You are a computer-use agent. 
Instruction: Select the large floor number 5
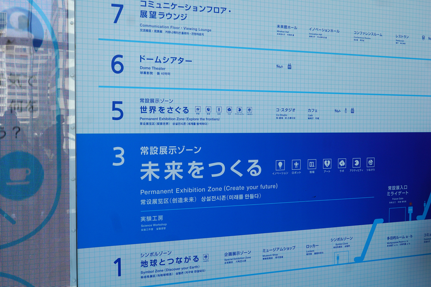pyautogui.click(x=117, y=111)
